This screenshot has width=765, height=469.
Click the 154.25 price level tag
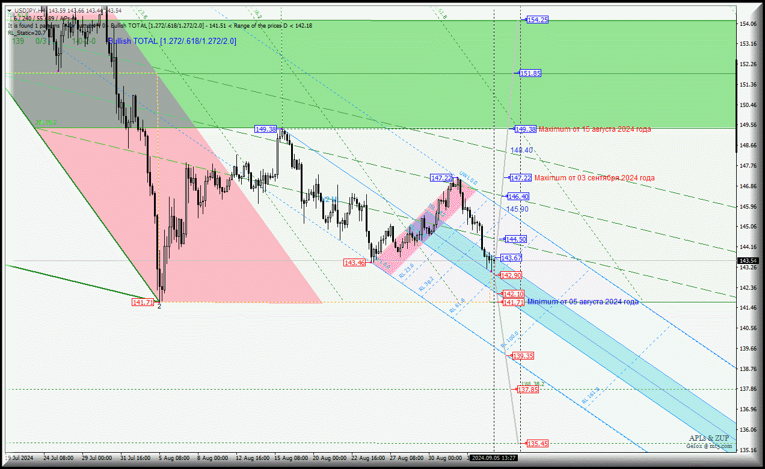click(x=537, y=20)
